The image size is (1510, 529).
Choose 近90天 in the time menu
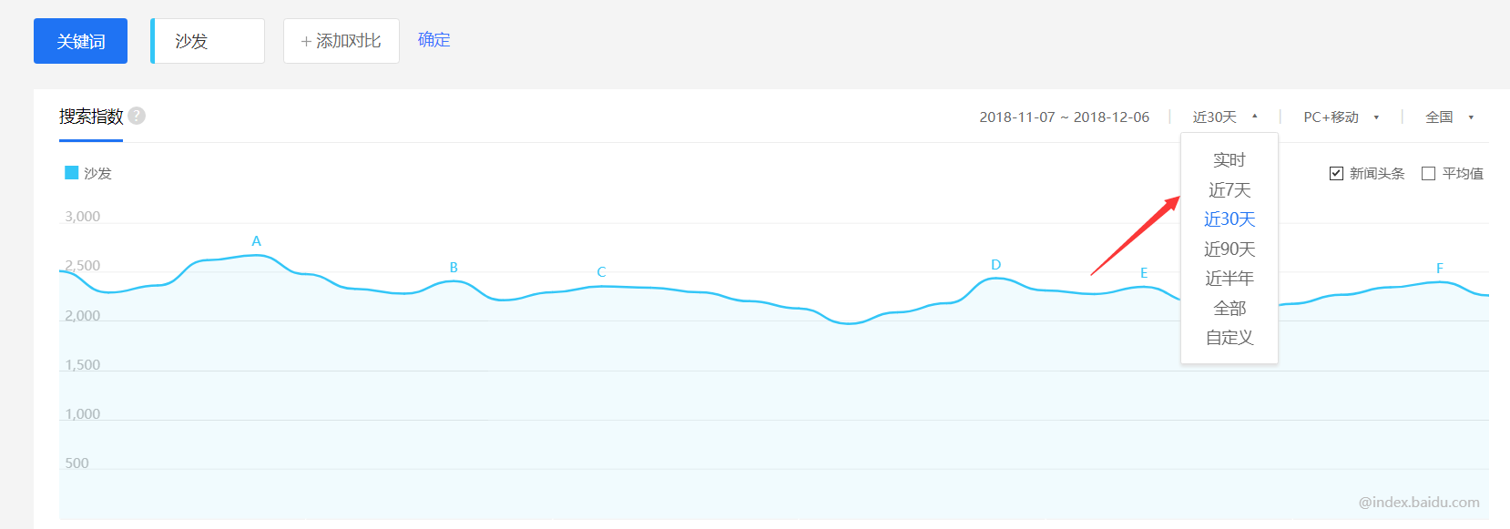[x=1229, y=249]
